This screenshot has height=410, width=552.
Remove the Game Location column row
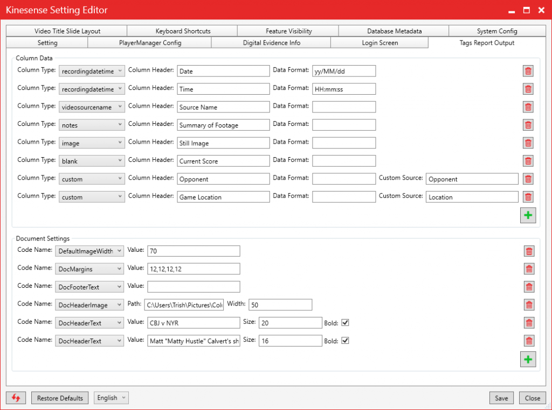pos(528,197)
